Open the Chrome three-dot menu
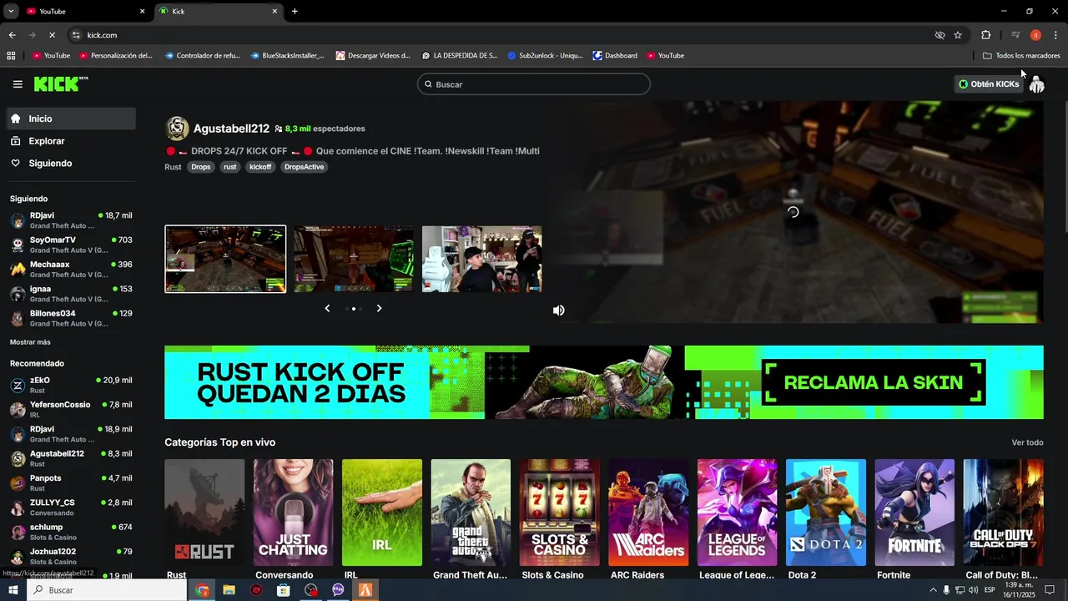The image size is (1068, 601). (x=1055, y=35)
